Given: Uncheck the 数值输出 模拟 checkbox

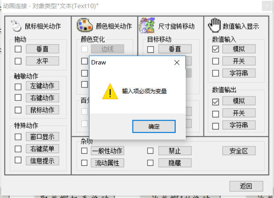Looking at the screenshot, I should click(216, 102).
